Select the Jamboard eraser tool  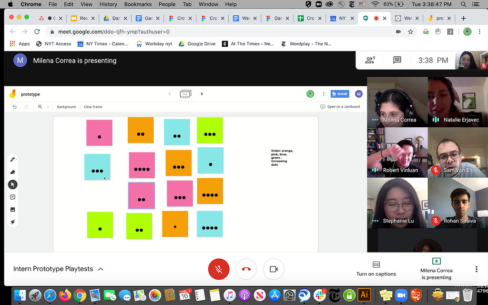point(12,172)
